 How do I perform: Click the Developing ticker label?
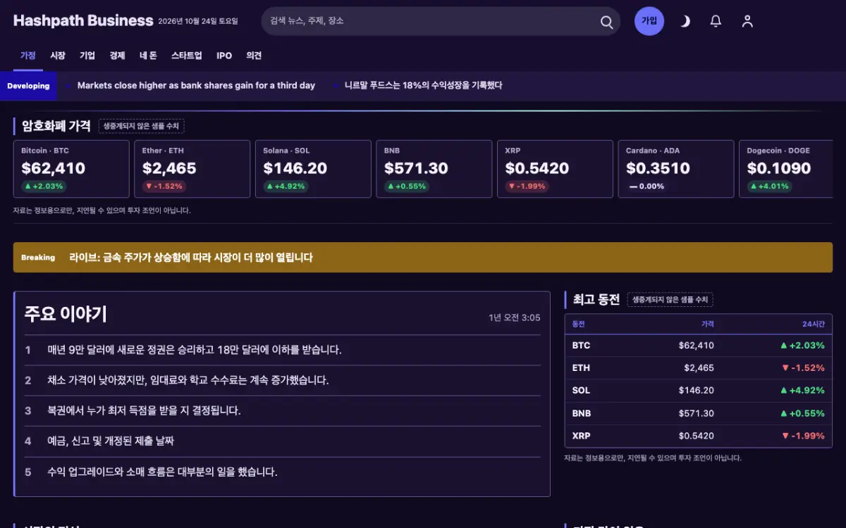(x=28, y=86)
